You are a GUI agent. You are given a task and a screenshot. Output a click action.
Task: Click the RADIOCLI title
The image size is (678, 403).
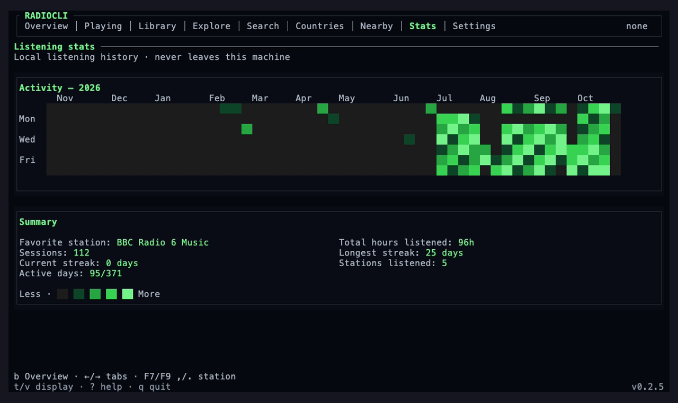coord(46,16)
